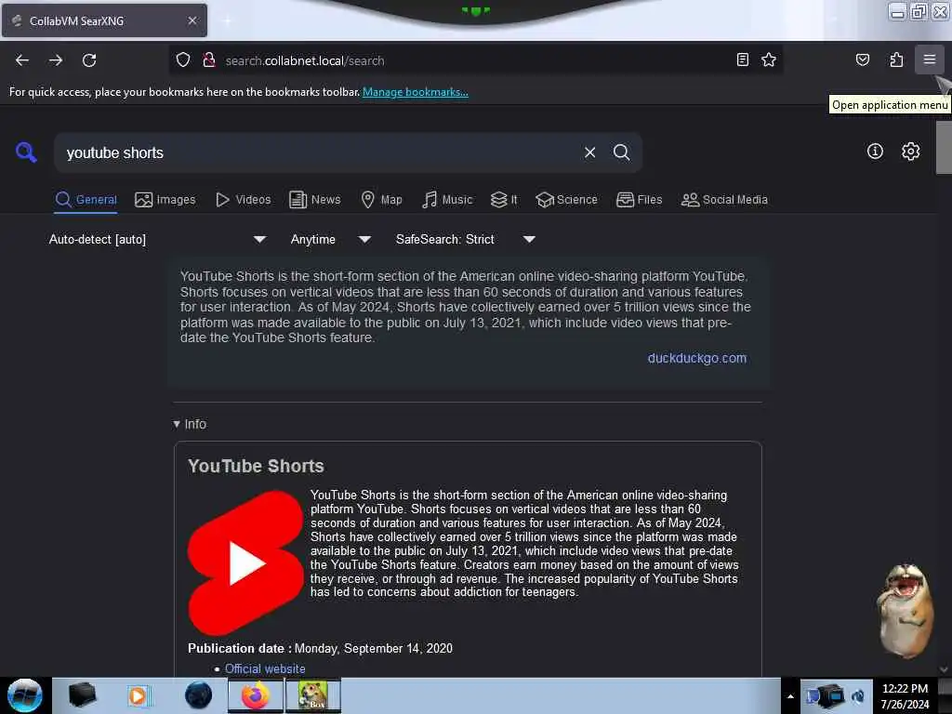This screenshot has width=952, height=714.
Task: Open the Anytime time range dropdown
Action: [x=330, y=239]
